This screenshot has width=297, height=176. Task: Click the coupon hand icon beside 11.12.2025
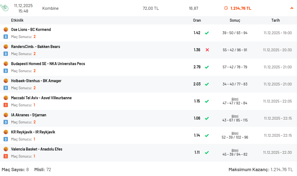click(4, 8)
